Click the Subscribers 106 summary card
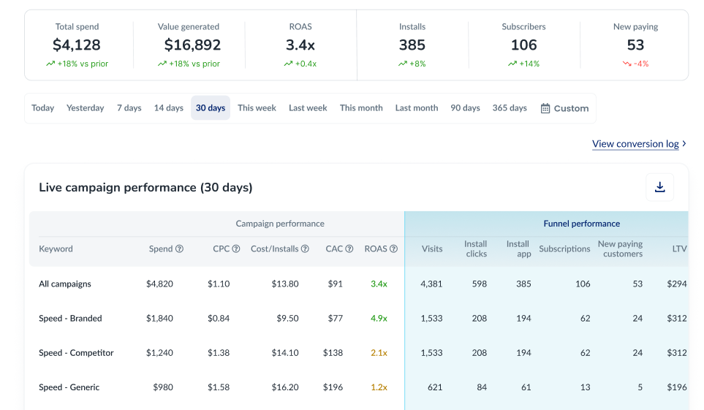 click(524, 45)
